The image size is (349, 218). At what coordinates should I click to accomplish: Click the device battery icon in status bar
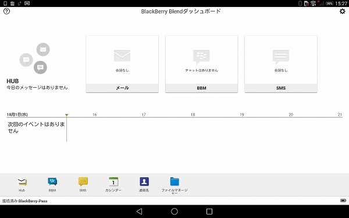tap(343, 201)
